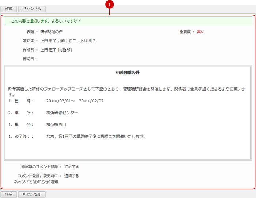Screen dimensions: 256x198
Task: Click the location text 横浜研修センター
Action: click(x=62, y=113)
